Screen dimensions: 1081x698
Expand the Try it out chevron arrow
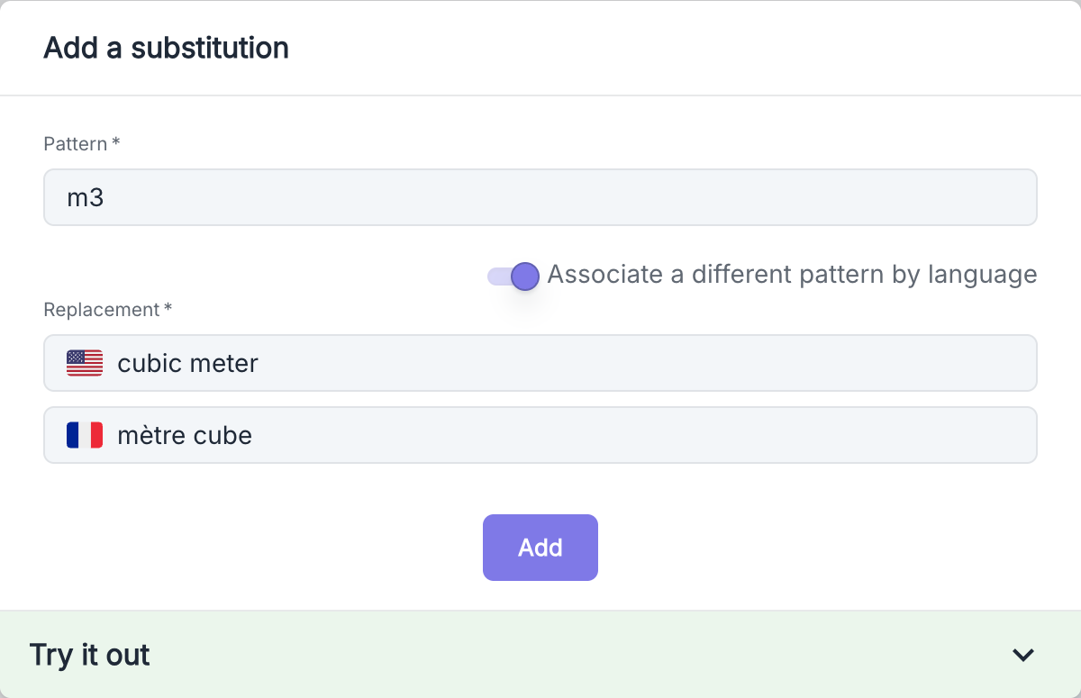tap(1022, 655)
